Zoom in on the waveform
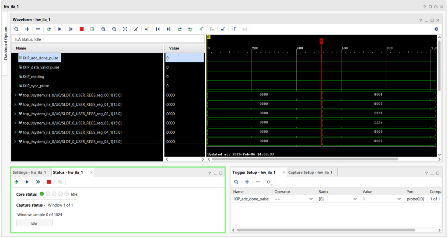 (104, 29)
